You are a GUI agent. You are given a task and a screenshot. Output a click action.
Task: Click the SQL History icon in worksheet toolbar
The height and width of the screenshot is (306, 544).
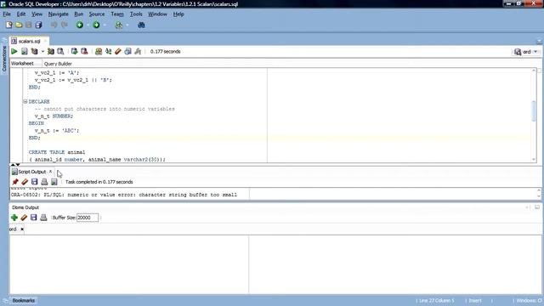[127, 51]
